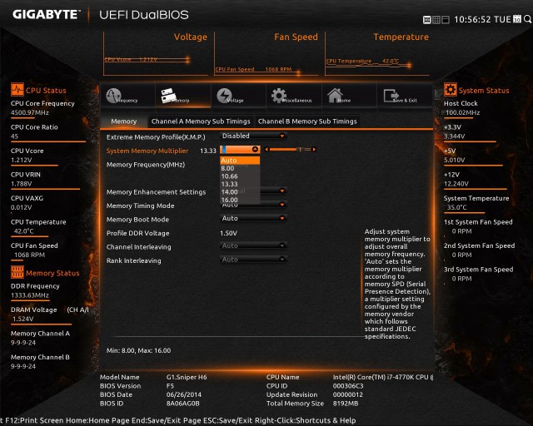This screenshot has height=426, width=533.
Task: Click Host Clock 100.02MHz value
Action: [x=463, y=113]
